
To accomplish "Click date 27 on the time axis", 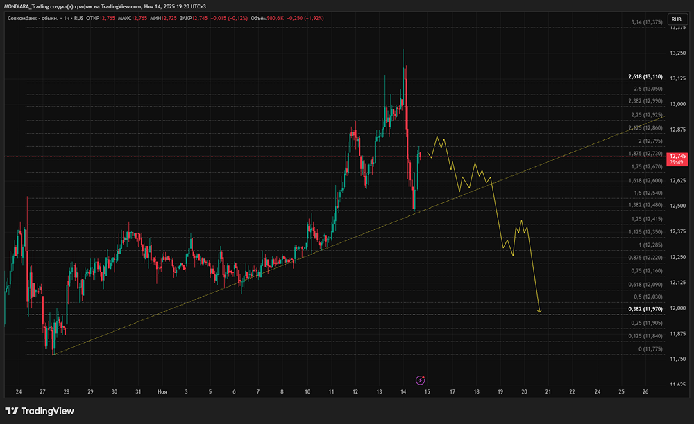I will pos(42,391).
